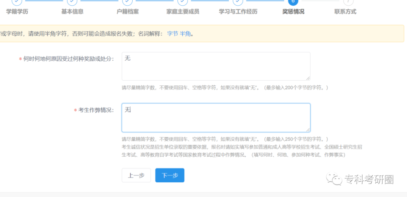Open the 字节 term explanation link
Screen dimensions: 407x197
172,34
